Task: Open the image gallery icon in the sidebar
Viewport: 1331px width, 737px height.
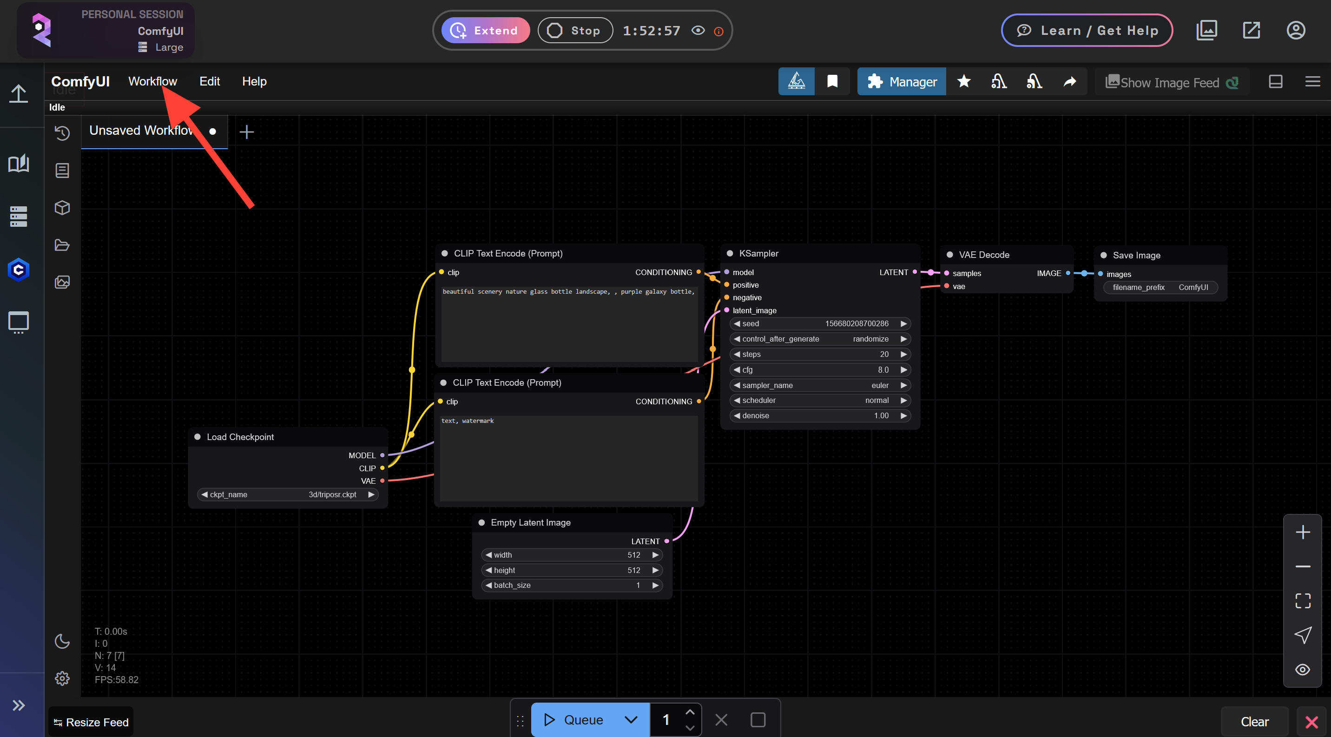Action: pyautogui.click(x=62, y=282)
